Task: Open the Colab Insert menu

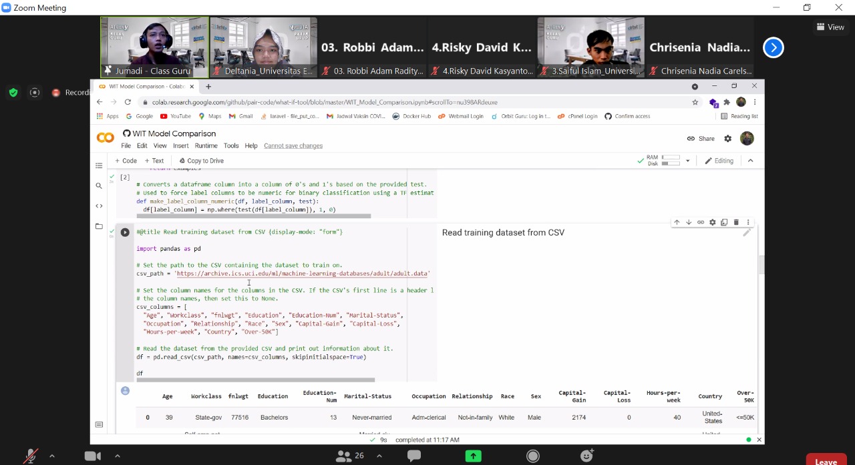Action: tap(181, 145)
